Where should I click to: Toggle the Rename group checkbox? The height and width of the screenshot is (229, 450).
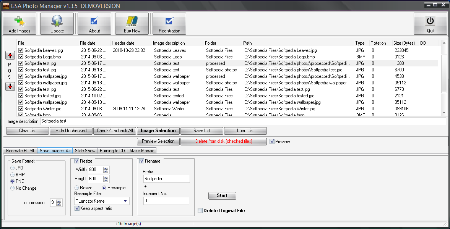142,161
